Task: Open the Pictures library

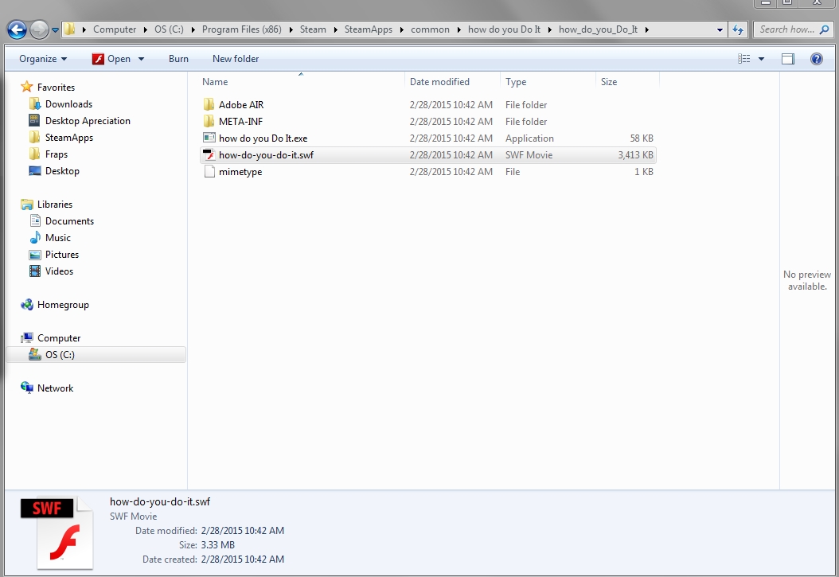Action: [62, 255]
